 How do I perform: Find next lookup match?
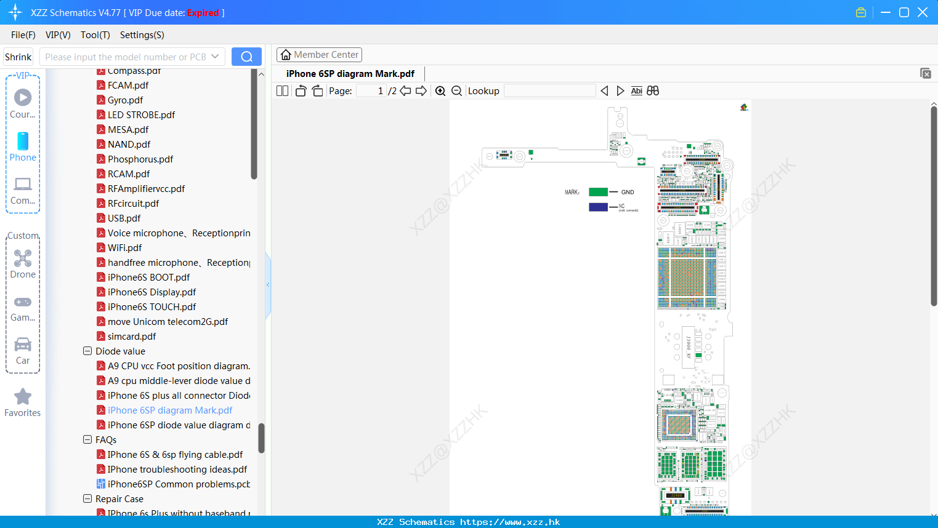[620, 91]
